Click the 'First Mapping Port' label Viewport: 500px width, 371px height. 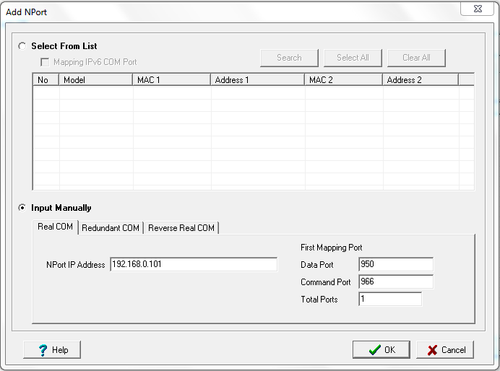tap(332, 248)
